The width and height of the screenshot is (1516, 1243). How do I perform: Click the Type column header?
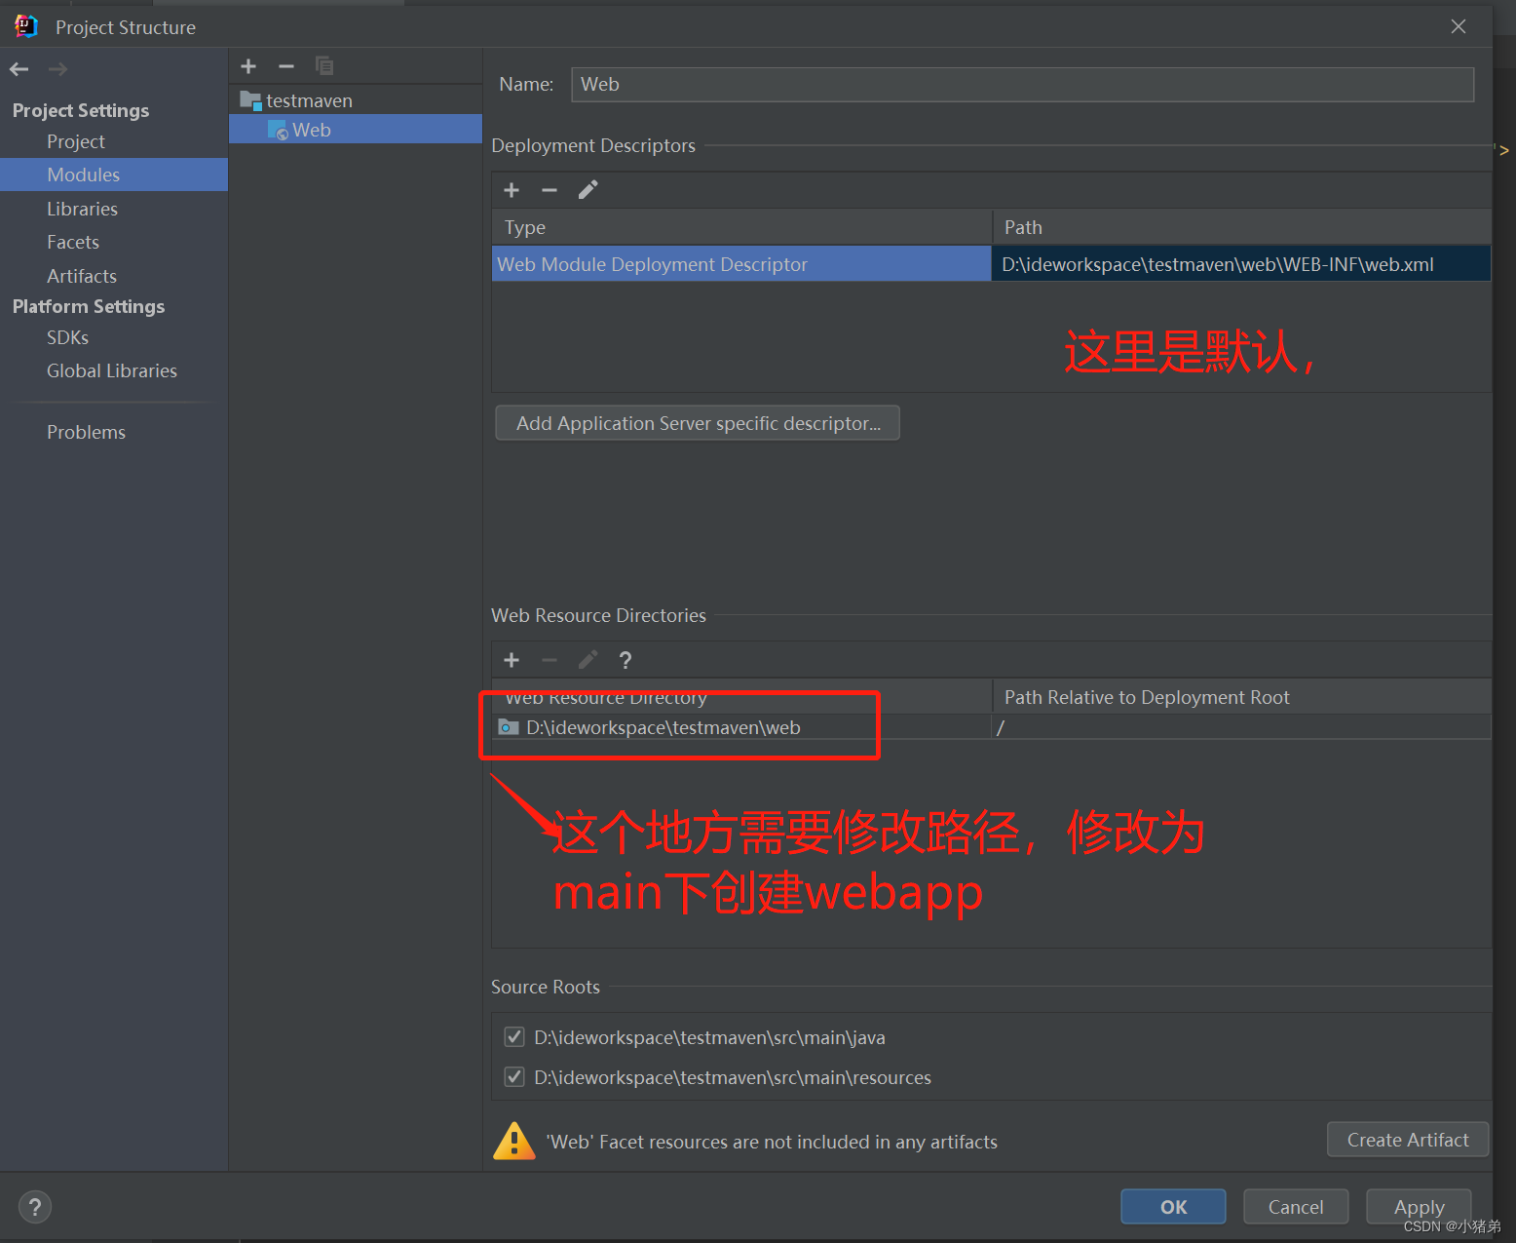(x=741, y=227)
